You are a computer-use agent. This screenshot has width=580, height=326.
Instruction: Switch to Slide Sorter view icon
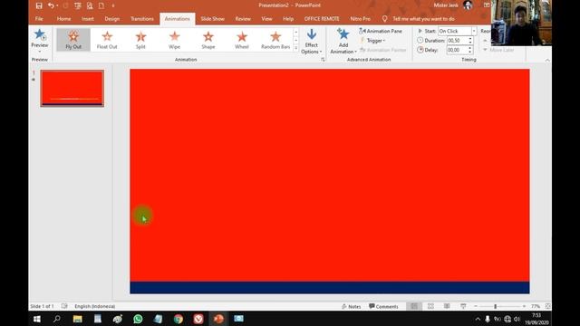tap(430, 306)
